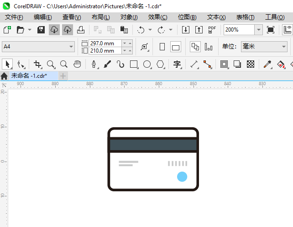The image size is (293, 227).
Task: Toggle the current page layout button
Action: pyautogui.click(x=209, y=47)
